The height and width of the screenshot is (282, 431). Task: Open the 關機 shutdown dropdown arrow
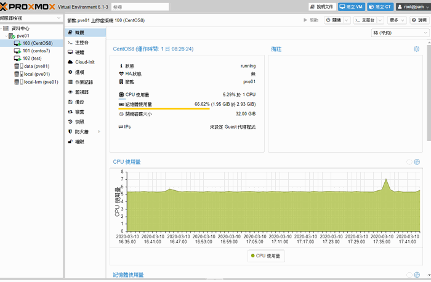347,20
